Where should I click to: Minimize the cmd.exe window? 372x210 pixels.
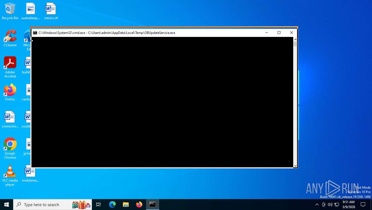[267, 33]
